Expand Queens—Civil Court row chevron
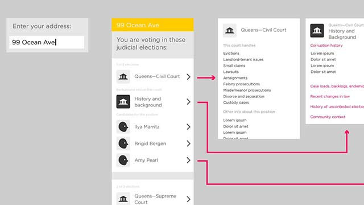Viewport: 364px width, 205px height. pyautogui.click(x=188, y=77)
